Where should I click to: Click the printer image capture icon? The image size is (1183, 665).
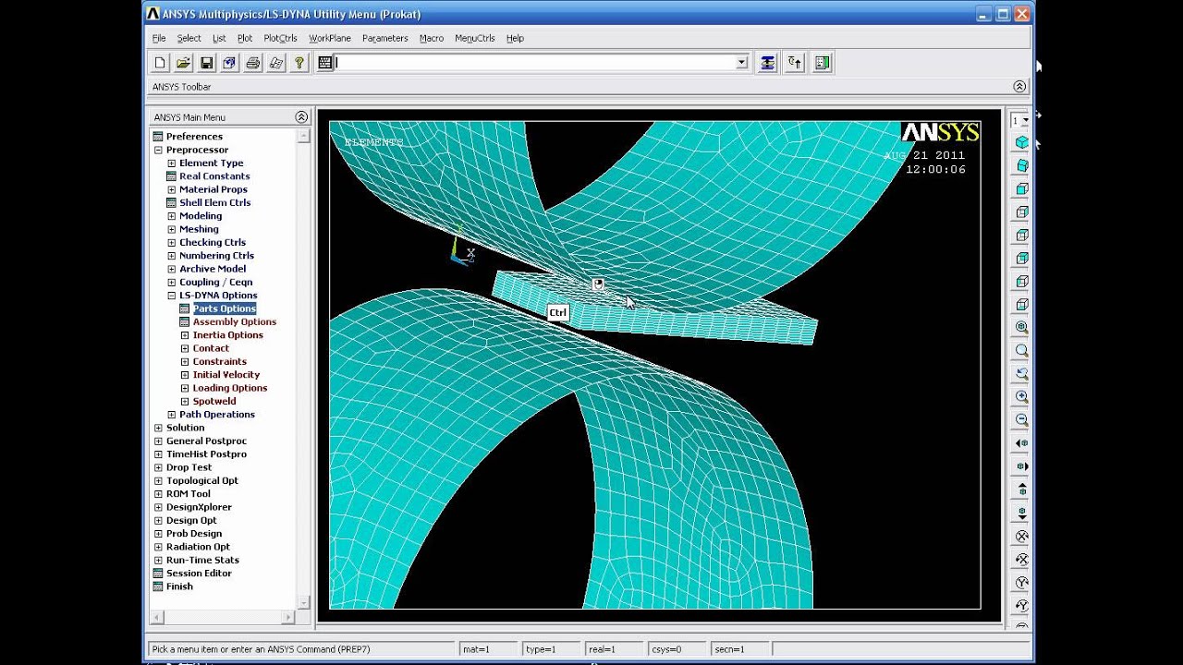point(252,63)
